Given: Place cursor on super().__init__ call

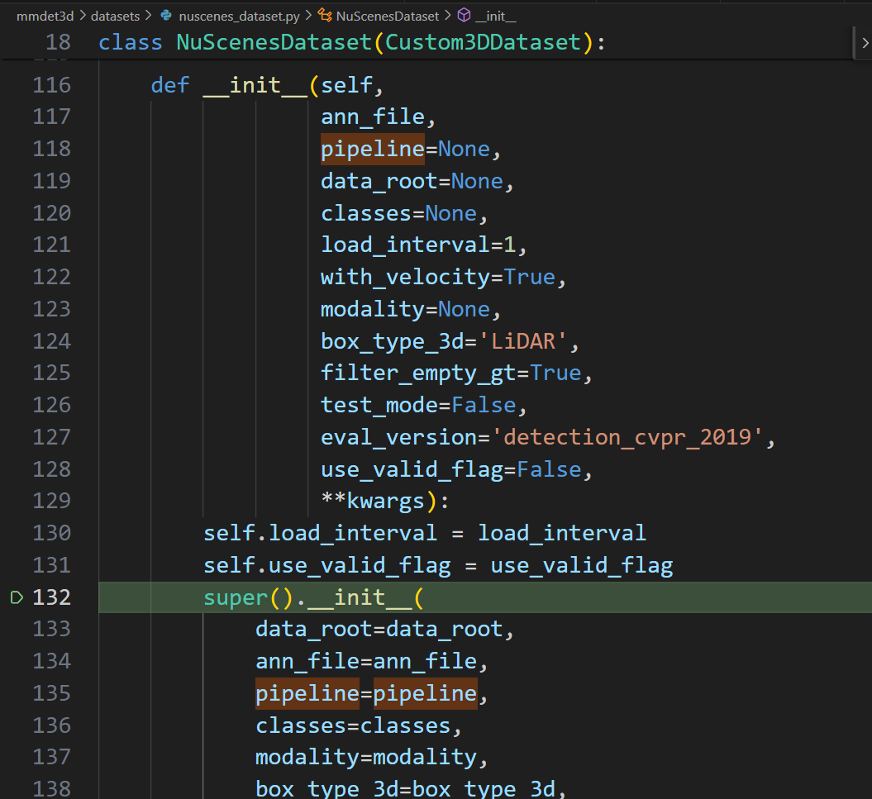Looking at the screenshot, I should coord(312,597).
